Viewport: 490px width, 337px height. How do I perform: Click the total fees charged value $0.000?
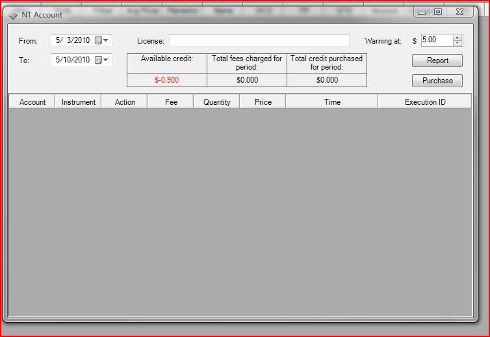247,80
